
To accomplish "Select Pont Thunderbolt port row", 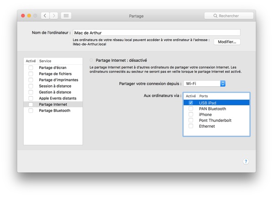I will [x=216, y=120].
